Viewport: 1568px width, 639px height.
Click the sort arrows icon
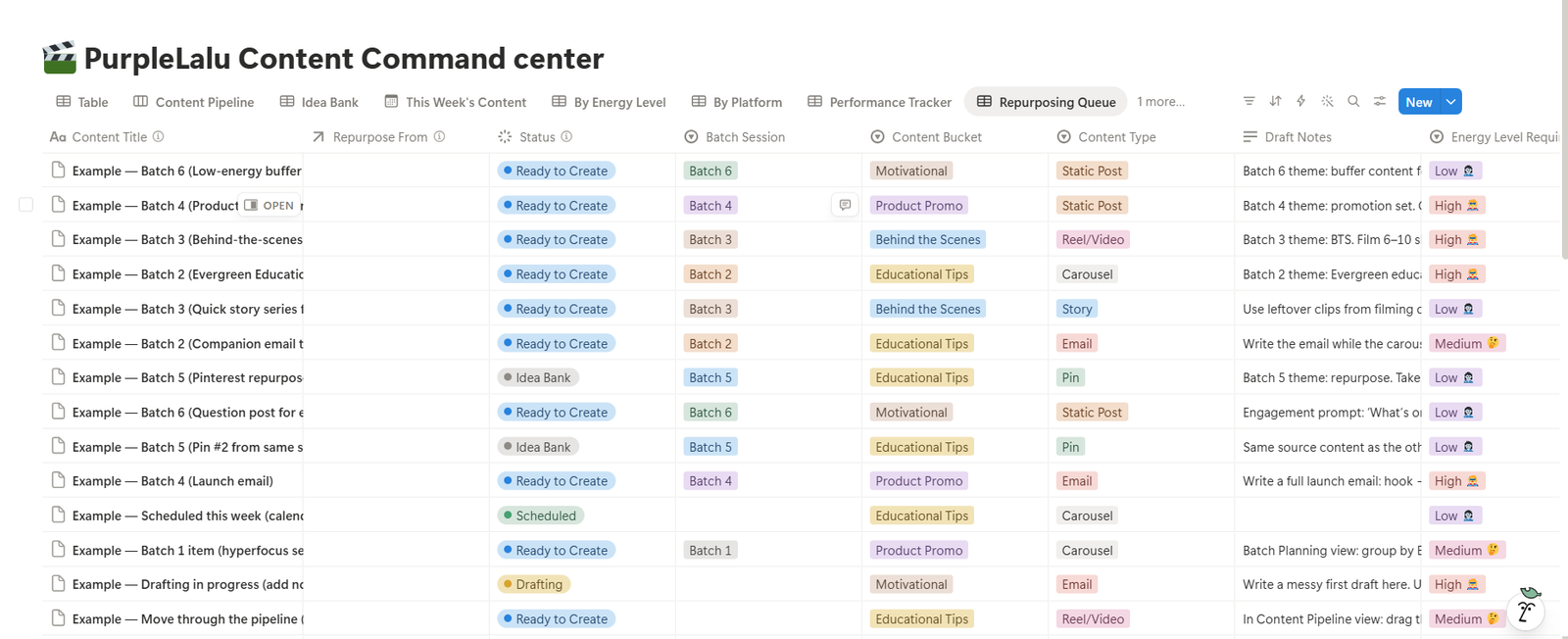1275,101
